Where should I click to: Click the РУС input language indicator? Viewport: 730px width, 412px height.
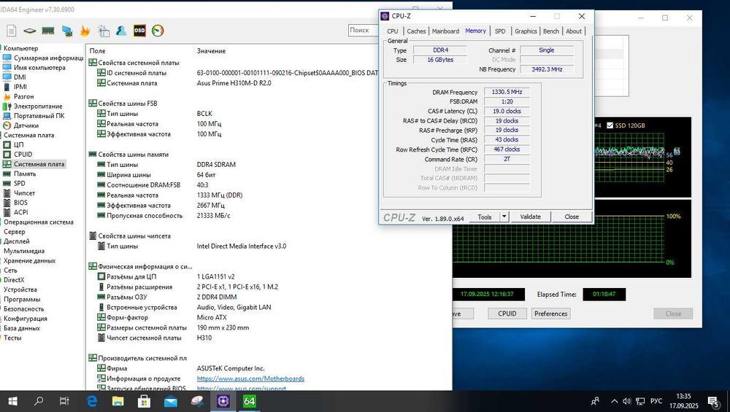coord(656,401)
